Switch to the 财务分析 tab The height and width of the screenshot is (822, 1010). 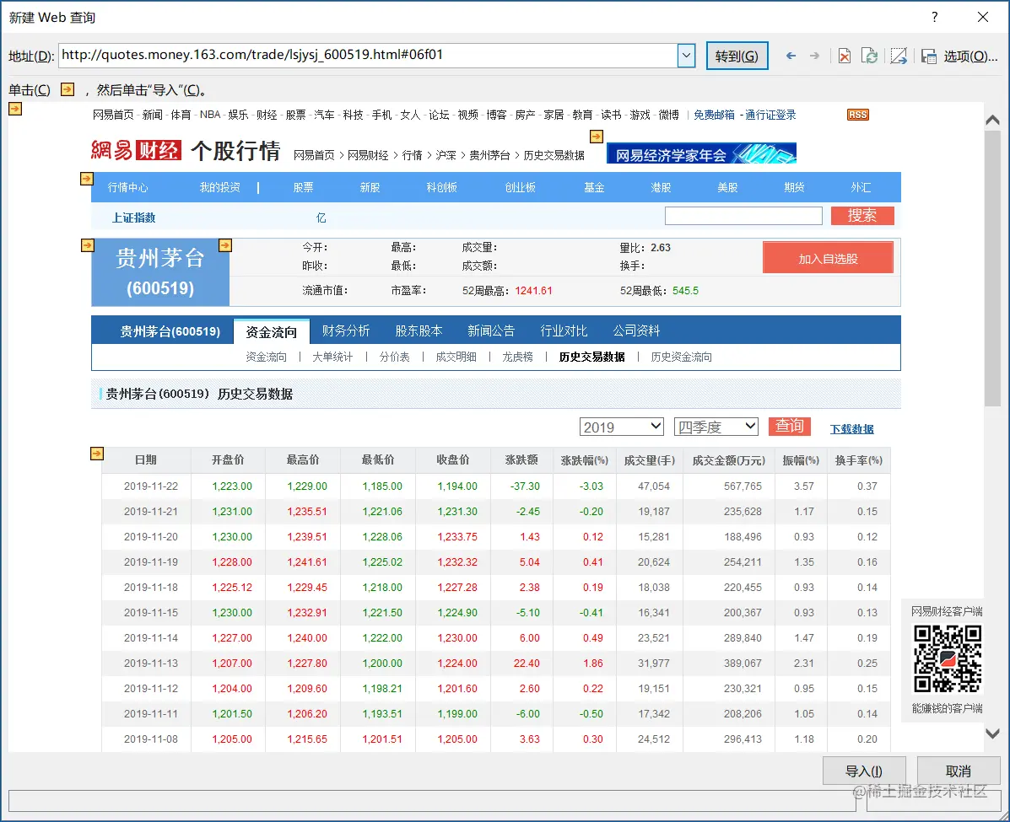(346, 330)
